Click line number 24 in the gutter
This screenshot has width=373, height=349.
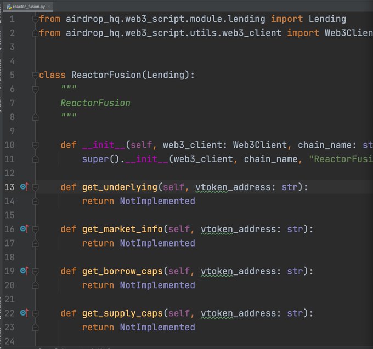coord(9,341)
